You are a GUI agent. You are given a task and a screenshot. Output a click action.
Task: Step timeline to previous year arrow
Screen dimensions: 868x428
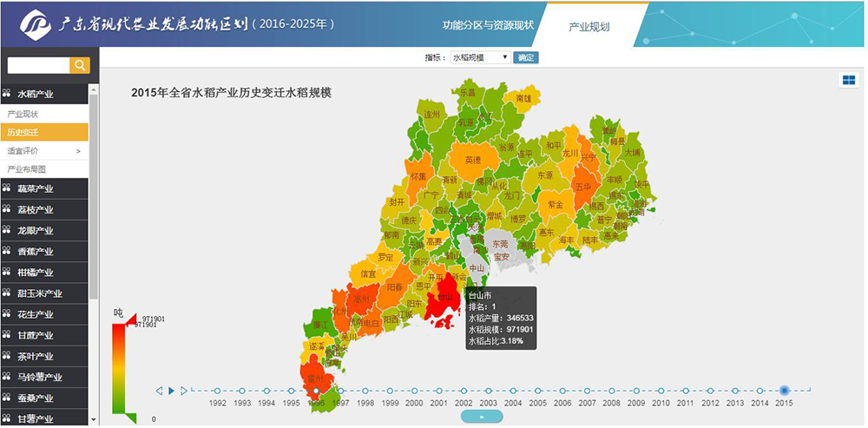159,391
